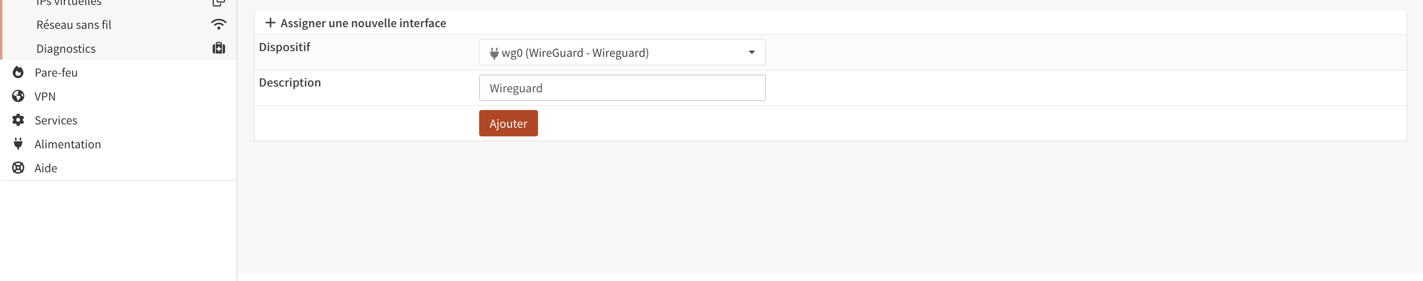Screen dimensions: 1423x281
Task: Click the caret arrow of the Dispositif selector
Action: (751, 52)
